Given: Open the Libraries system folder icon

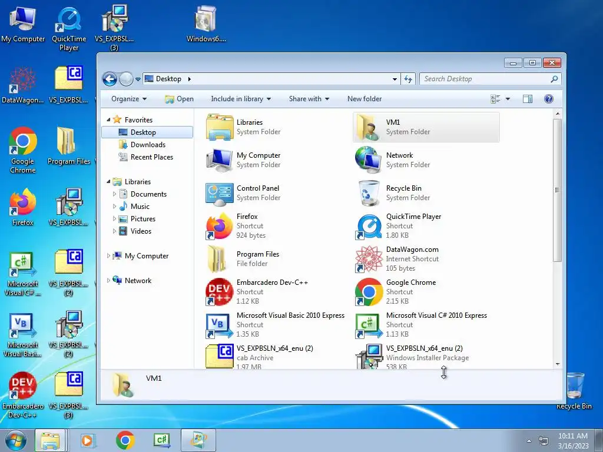Looking at the screenshot, I should (219, 127).
